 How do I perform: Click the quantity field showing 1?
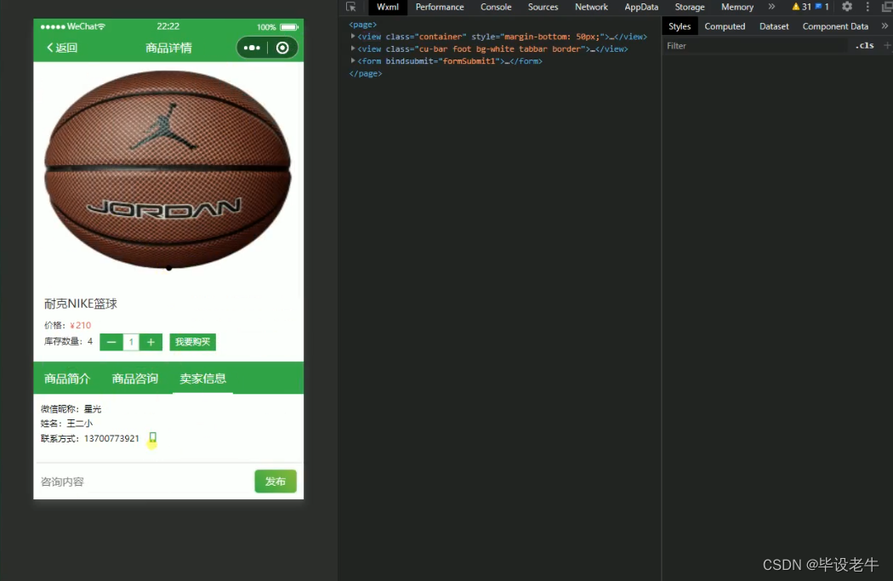pos(131,342)
